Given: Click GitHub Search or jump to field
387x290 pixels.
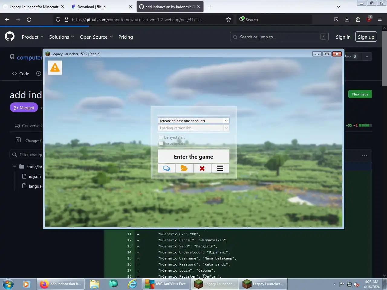Looking at the screenshot, I should coord(279,37).
